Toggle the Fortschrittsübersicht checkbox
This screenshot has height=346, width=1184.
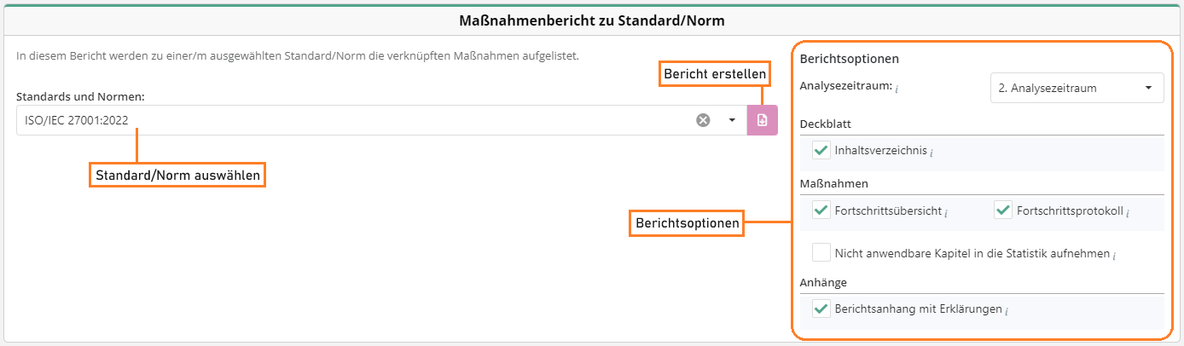pyautogui.click(x=821, y=210)
